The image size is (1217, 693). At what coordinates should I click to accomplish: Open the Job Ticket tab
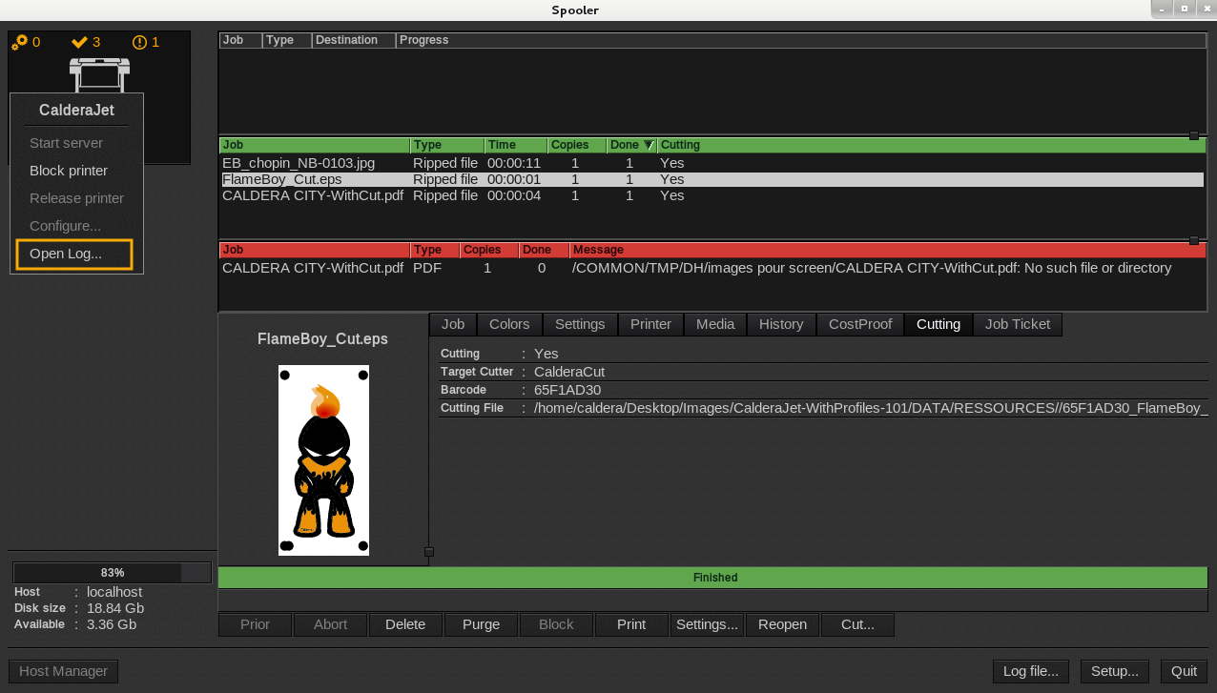(x=1017, y=324)
